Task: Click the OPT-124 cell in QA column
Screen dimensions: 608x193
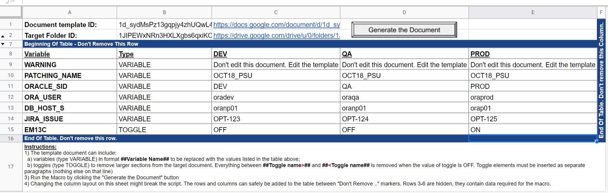Action: (x=404, y=119)
